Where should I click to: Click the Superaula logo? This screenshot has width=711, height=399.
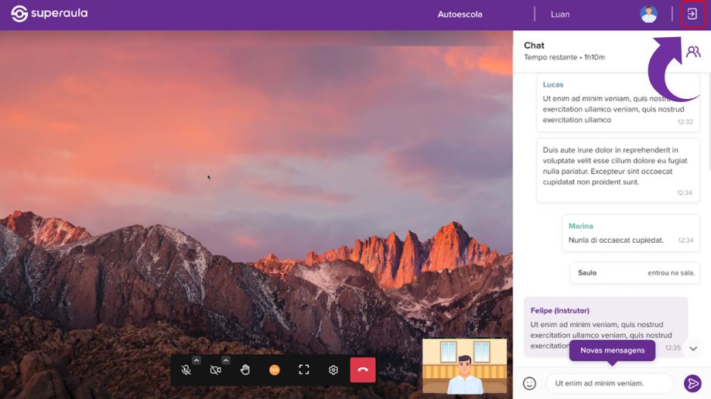point(49,14)
